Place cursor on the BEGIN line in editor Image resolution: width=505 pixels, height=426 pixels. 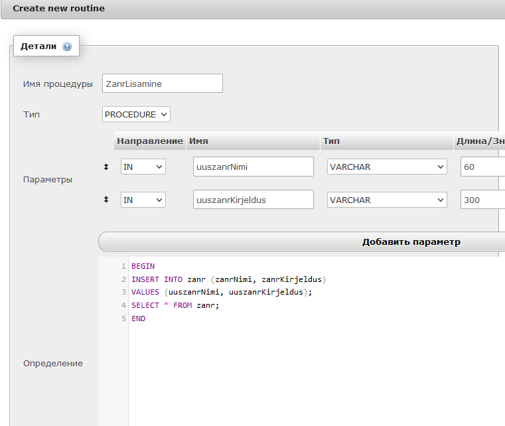point(143,266)
